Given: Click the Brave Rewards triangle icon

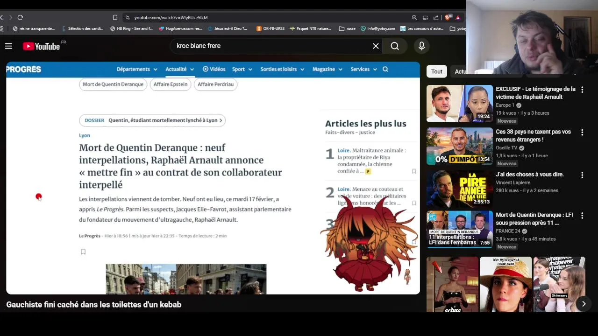Looking at the screenshot, I should pyautogui.click(x=458, y=17).
